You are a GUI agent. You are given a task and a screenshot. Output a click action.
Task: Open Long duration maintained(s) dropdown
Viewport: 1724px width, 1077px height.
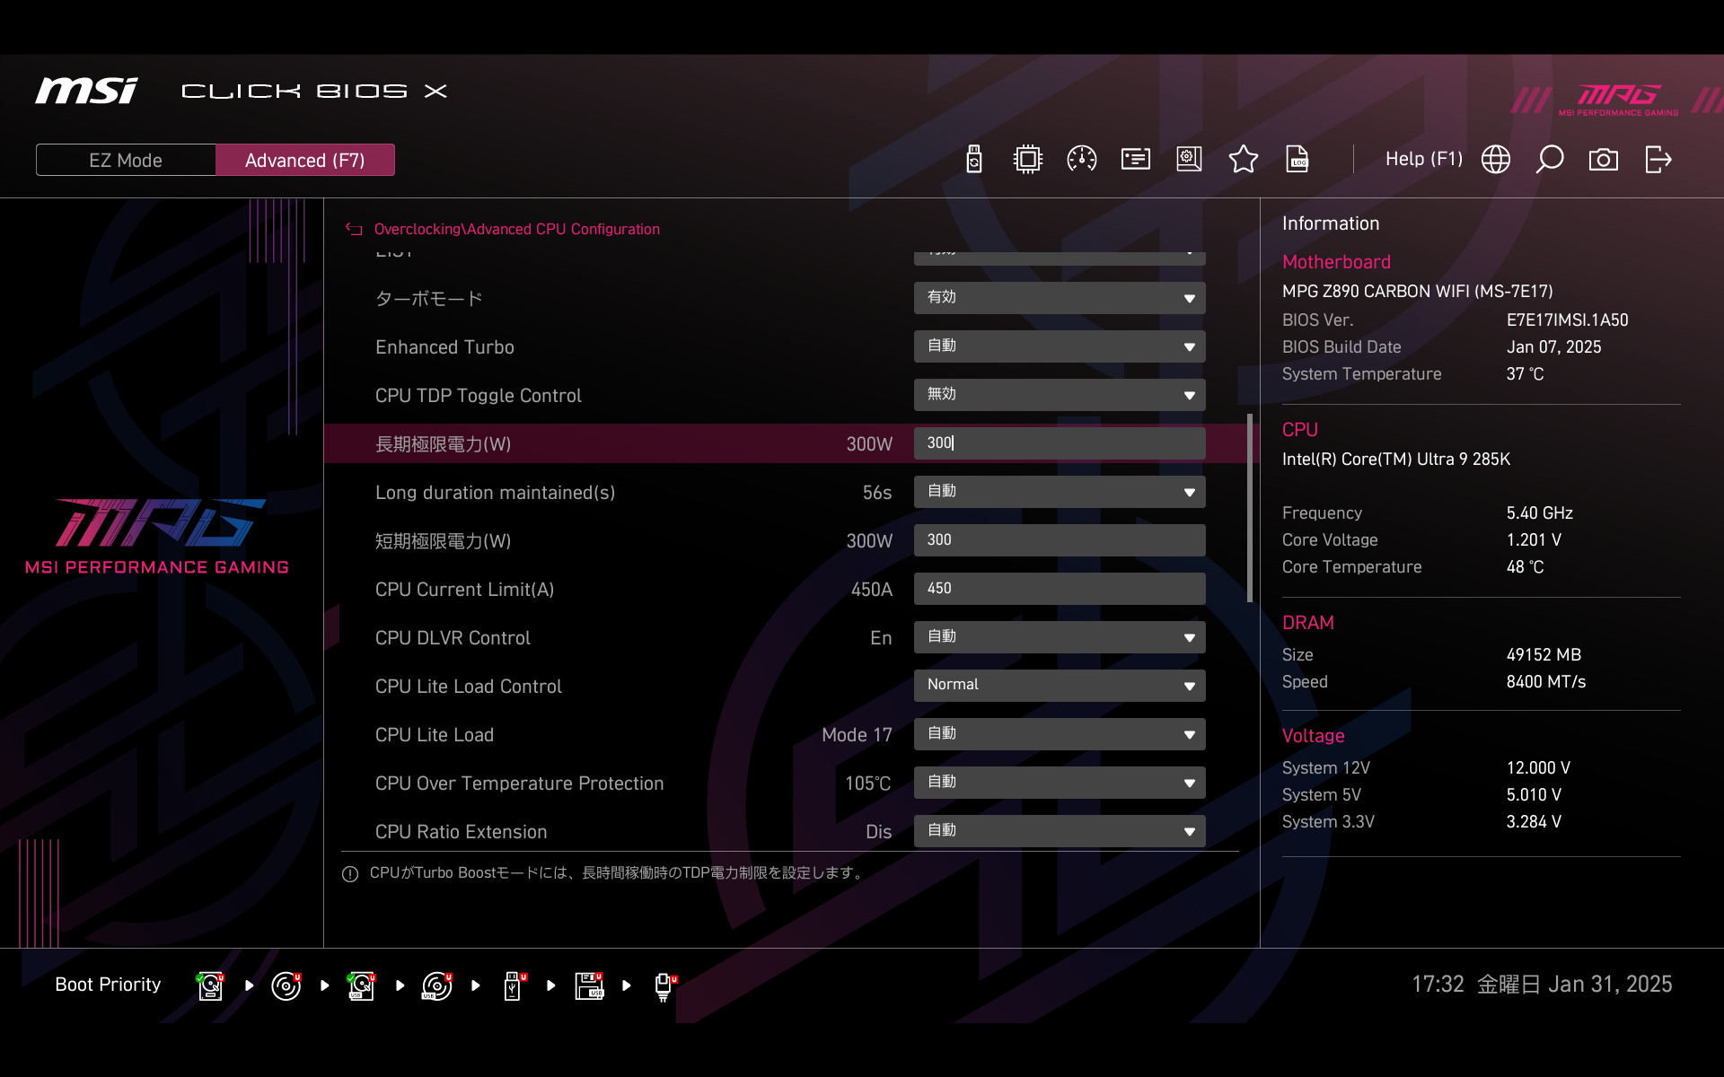pos(1060,492)
